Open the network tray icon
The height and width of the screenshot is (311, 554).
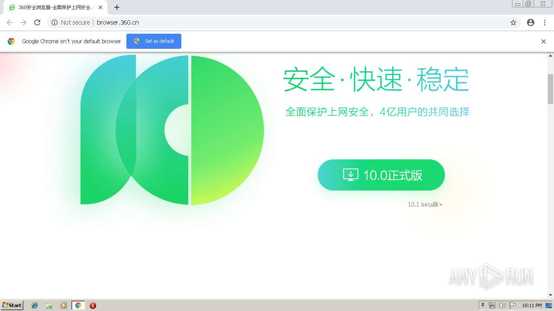492,305
